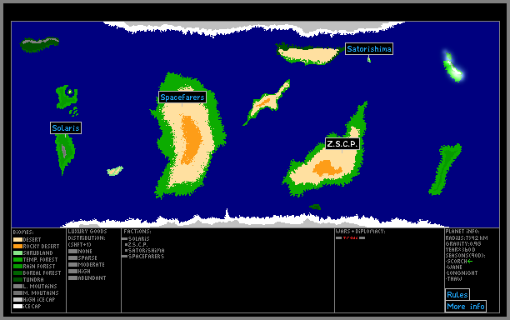Click the Rocky Desert orange swatch
Viewport: 510px width, 320px height.
17,246
